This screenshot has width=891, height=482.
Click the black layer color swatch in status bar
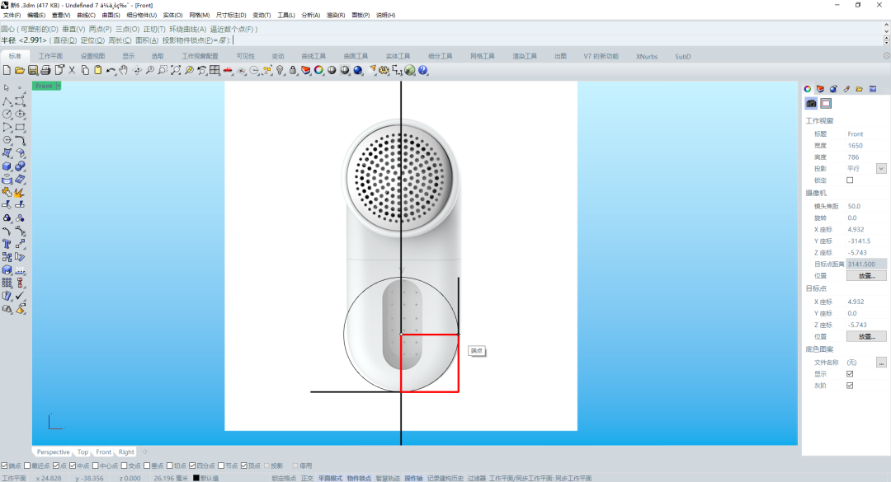196,478
